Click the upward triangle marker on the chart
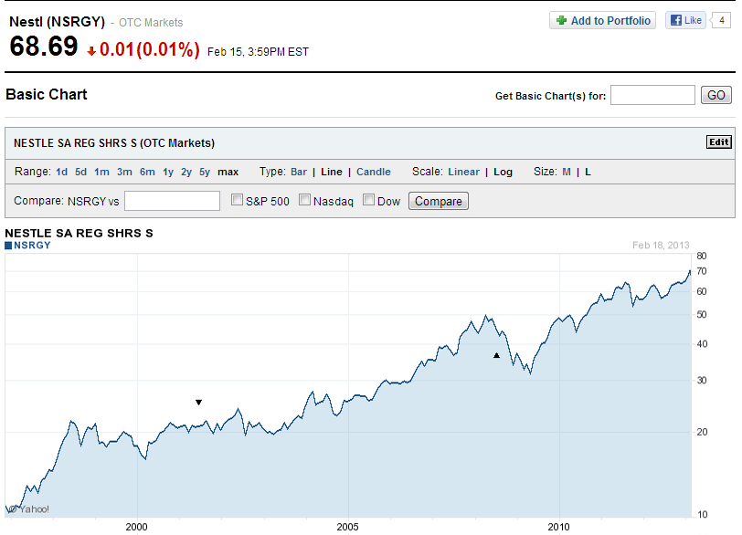The width and height of the screenshot is (742, 535). point(496,355)
